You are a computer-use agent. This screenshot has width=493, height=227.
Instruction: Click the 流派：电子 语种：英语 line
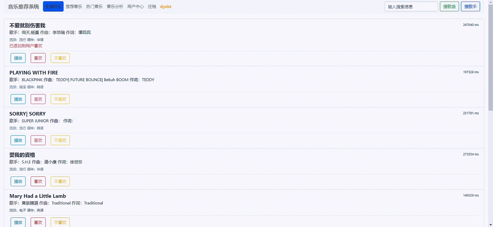point(26,210)
